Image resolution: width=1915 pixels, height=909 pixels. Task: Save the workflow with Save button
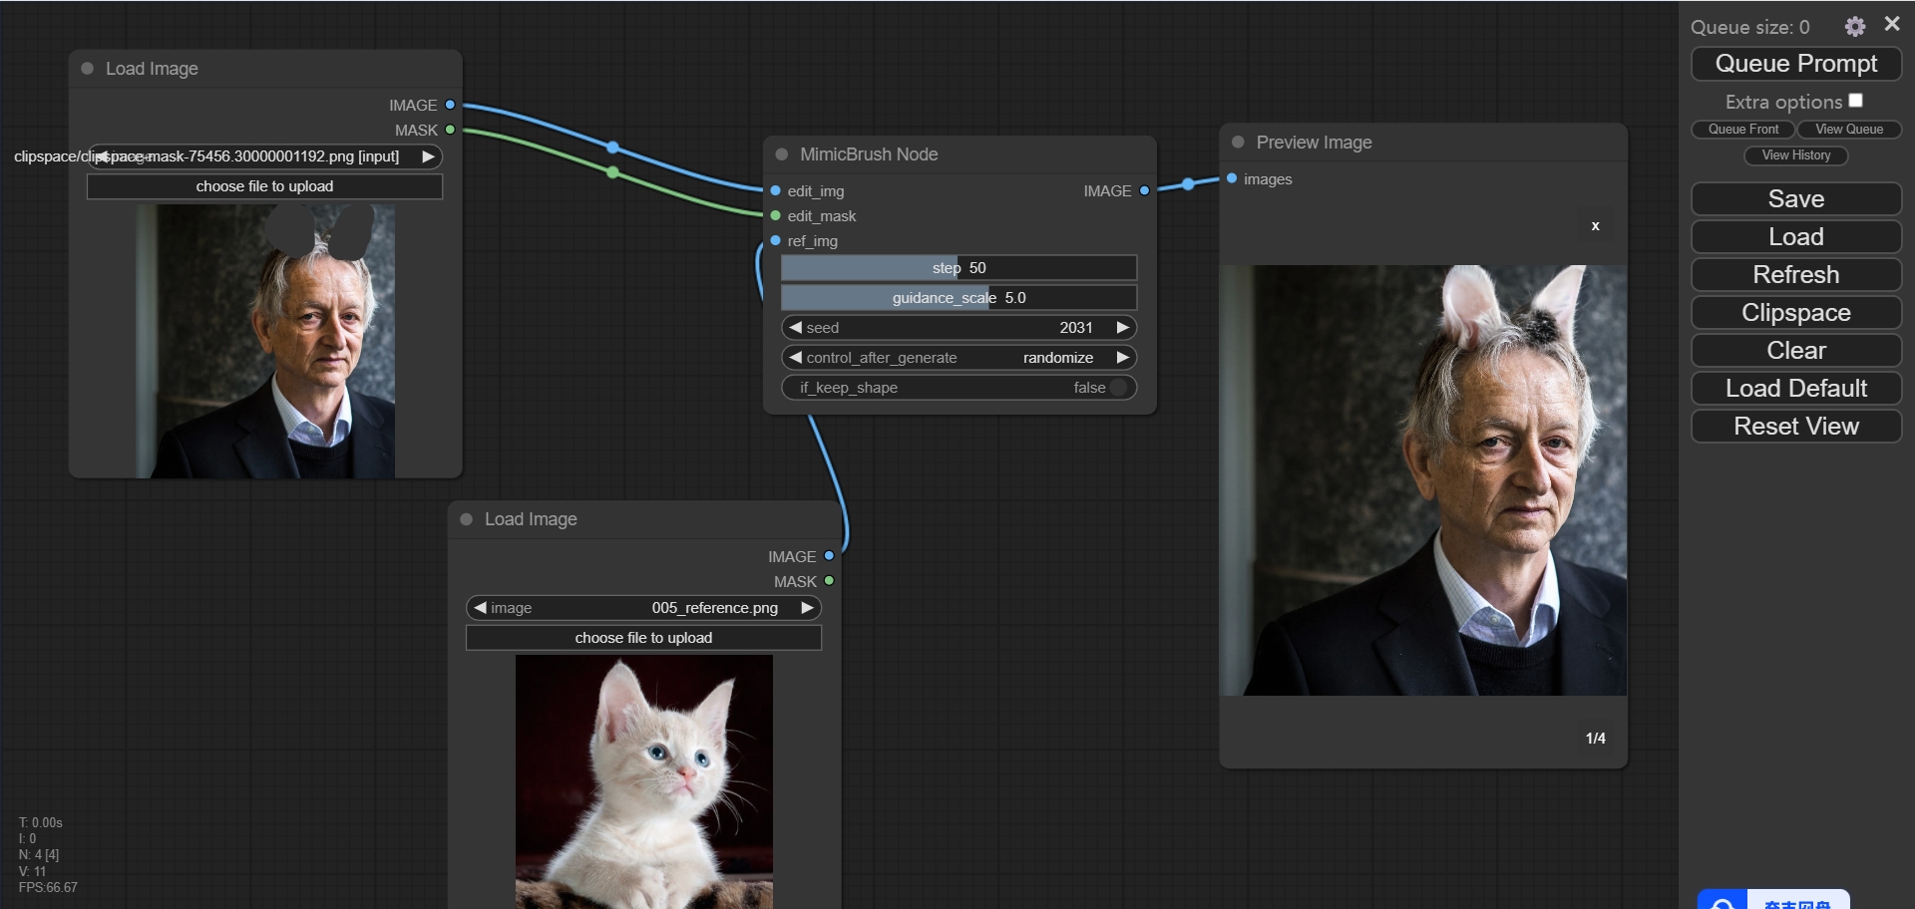pyautogui.click(x=1796, y=199)
